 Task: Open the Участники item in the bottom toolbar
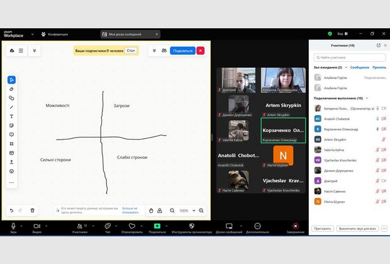click(80, 228)
